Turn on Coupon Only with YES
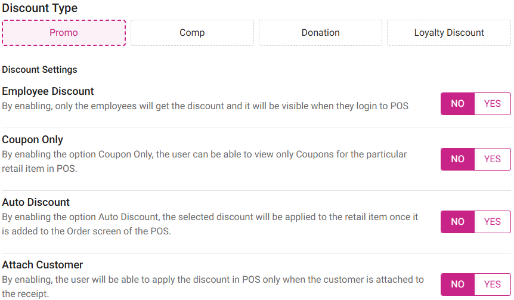Screen dimensions: 514x300 493,159
